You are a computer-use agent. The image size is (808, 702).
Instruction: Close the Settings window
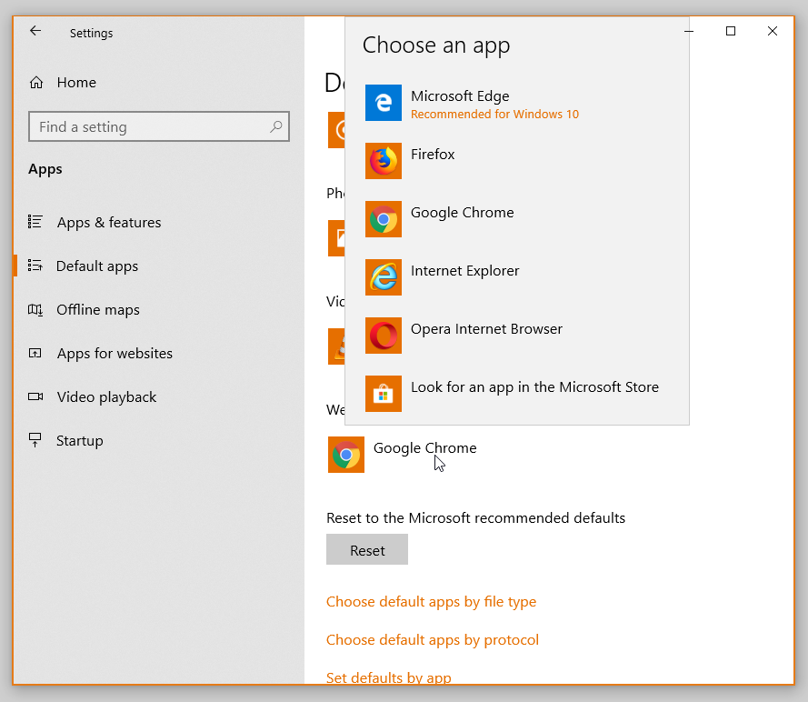coord(773,31)
